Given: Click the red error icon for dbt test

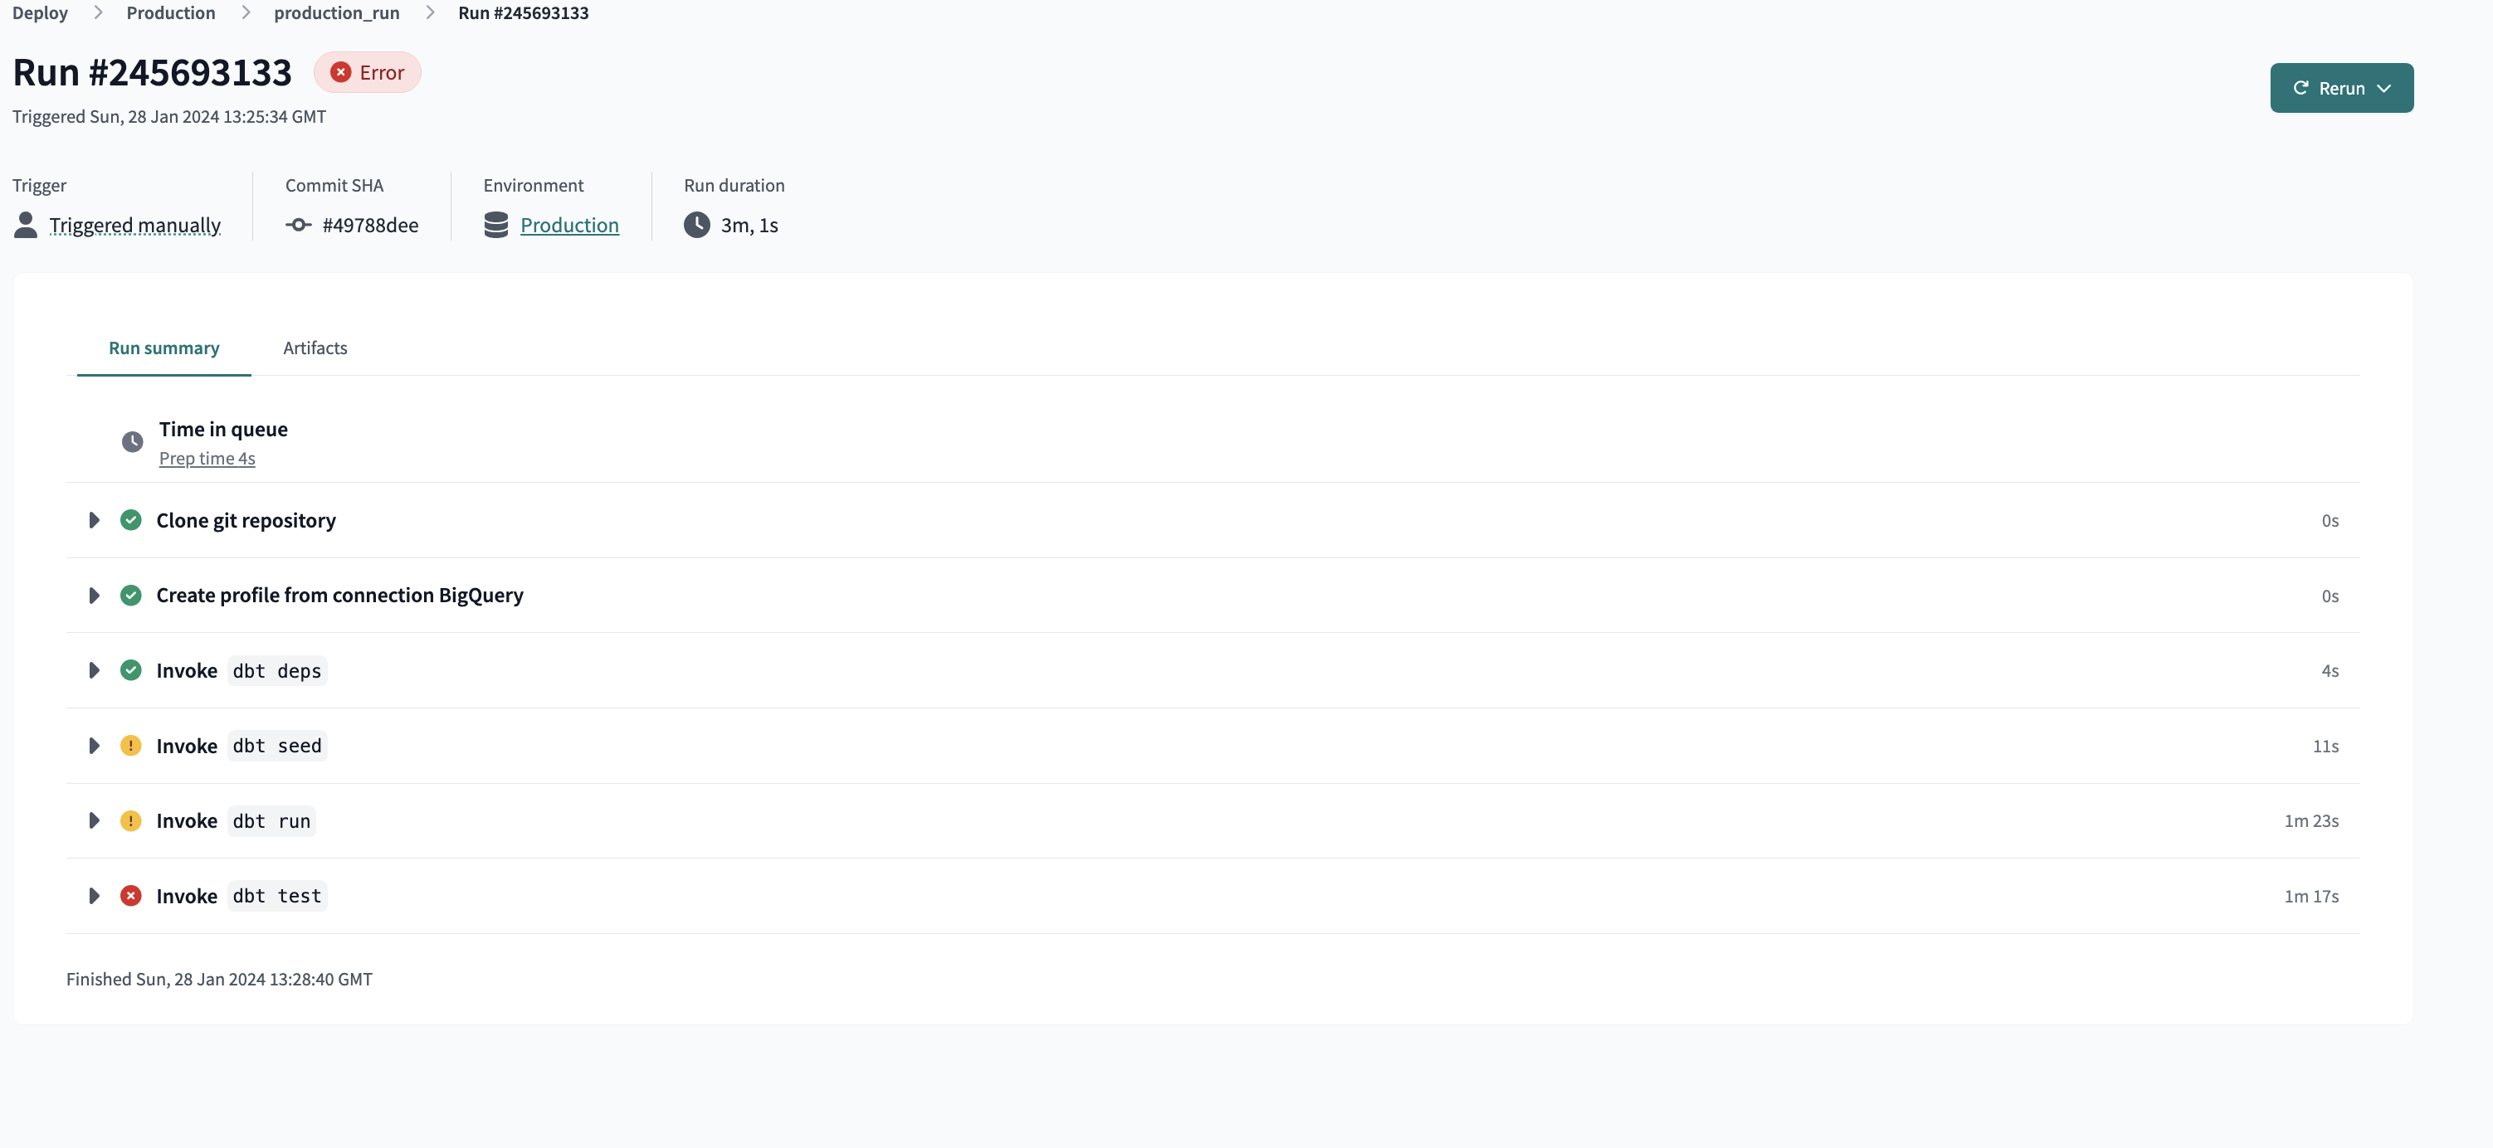Looking at the screenshot, I should point(130,896).
